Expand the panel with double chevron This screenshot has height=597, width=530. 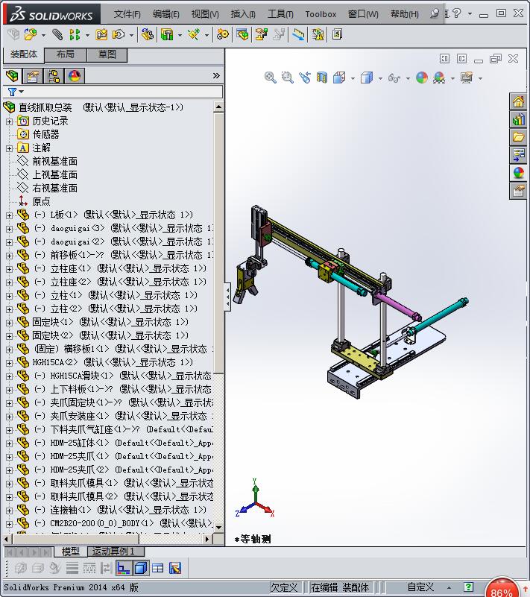(216, 76)
